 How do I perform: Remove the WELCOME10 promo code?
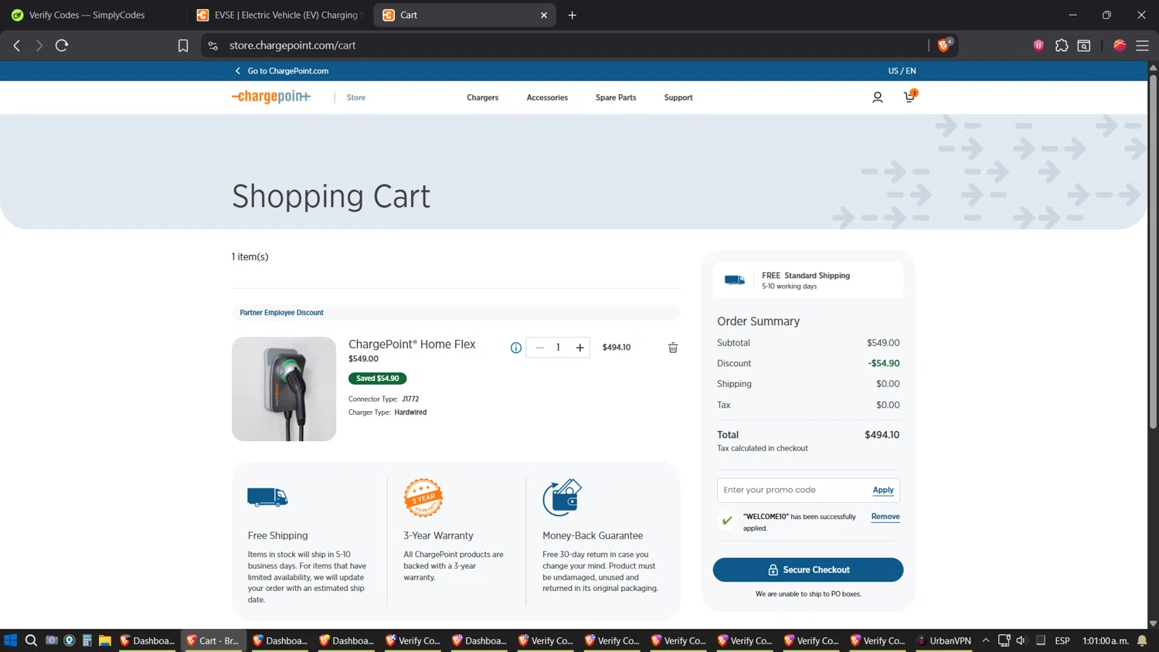[885, 517]
